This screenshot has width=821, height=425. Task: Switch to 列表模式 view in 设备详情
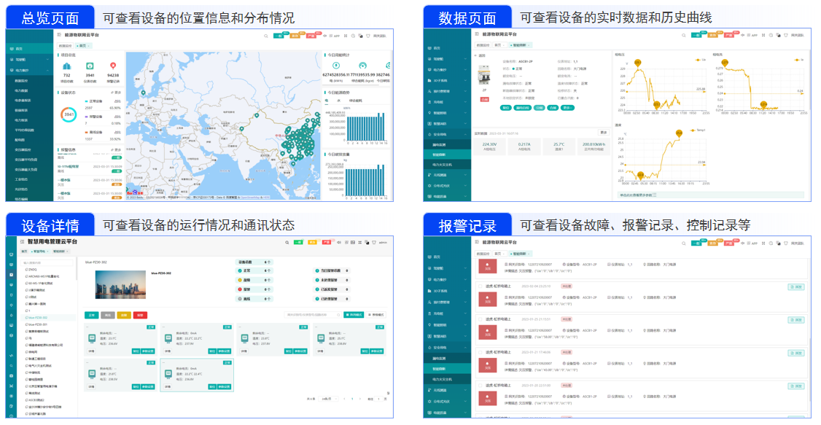pos(354,315)
